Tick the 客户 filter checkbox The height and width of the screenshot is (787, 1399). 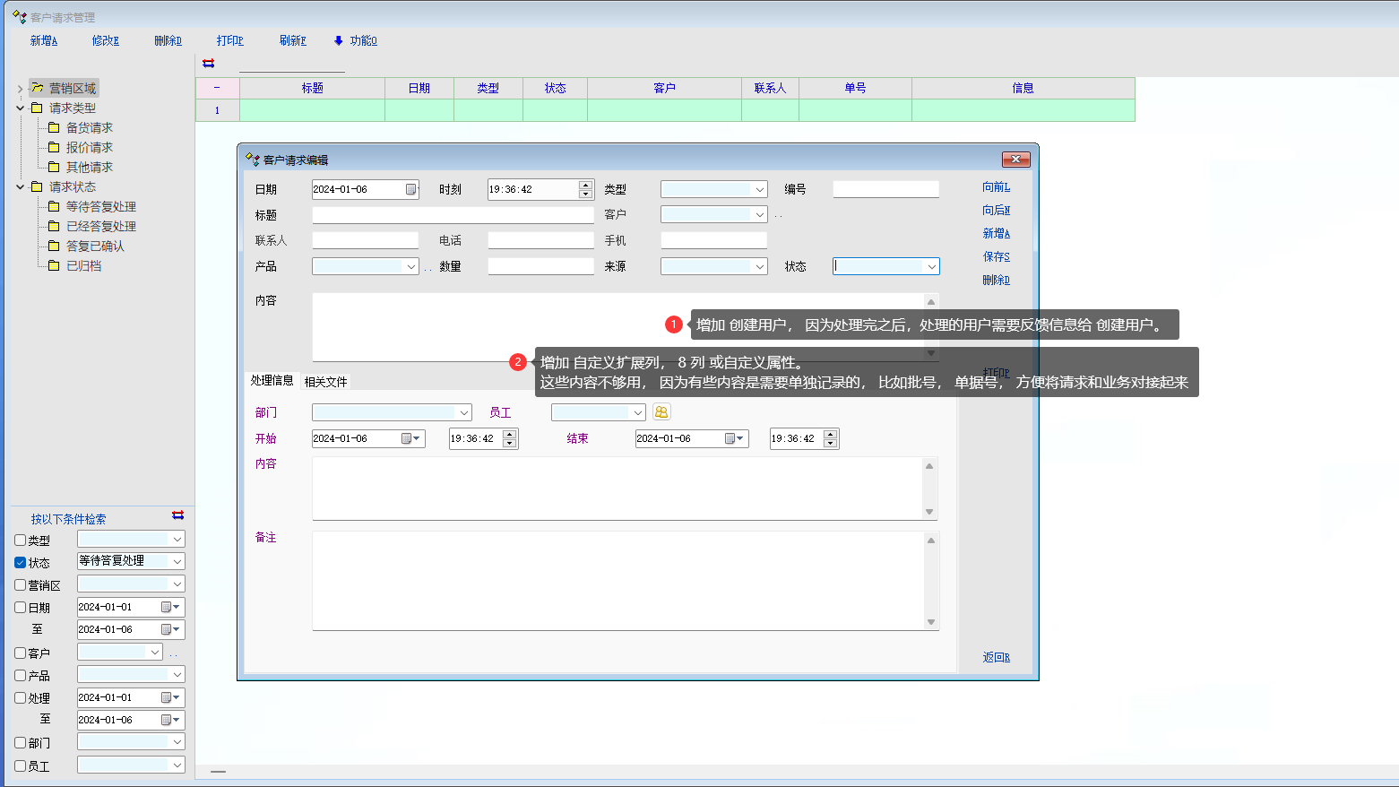point(21,653)
